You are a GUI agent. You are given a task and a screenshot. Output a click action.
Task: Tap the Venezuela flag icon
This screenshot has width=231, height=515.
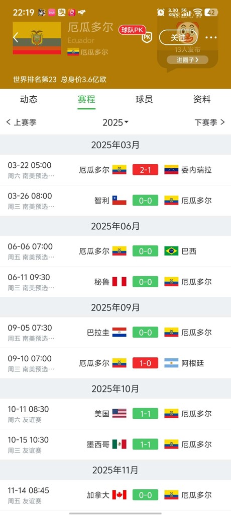(x=171, y=169)
